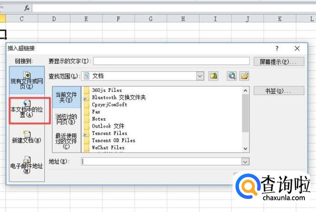Viewport: 316px width, 212px height.
Task: Select E-mail Address (电子邮件地址) option
Action: pos(27,165)
